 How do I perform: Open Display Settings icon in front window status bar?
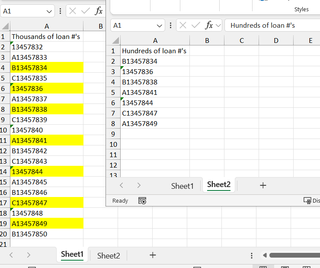point(307,200)
